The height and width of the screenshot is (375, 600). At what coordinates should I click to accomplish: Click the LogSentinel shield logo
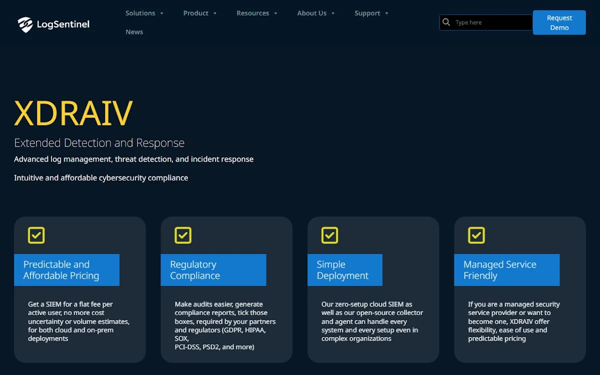click(x=25, y=24)
